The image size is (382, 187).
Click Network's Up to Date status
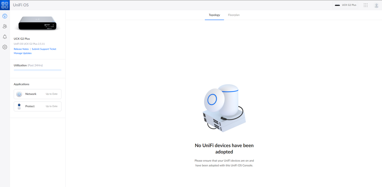click(x=52, y=94)
